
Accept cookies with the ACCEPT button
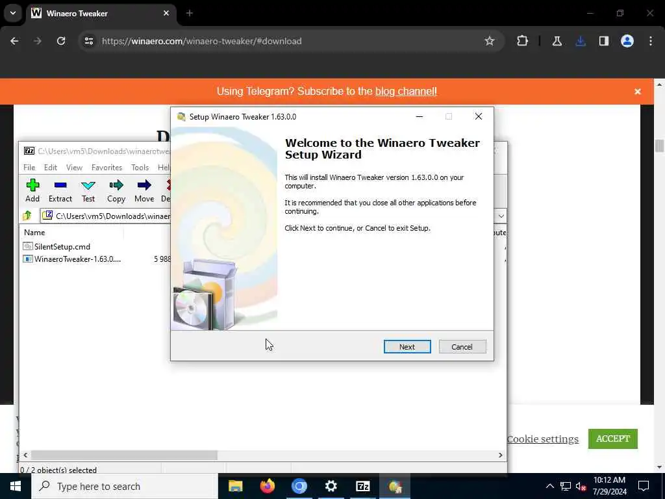[613, 439]
